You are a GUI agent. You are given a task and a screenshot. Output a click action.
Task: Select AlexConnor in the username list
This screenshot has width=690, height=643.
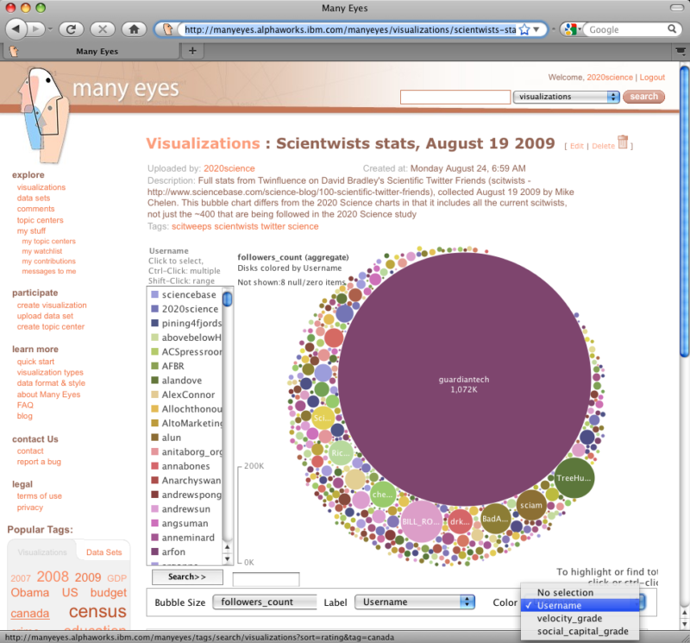pyautogui.click(x=186, y=394)
